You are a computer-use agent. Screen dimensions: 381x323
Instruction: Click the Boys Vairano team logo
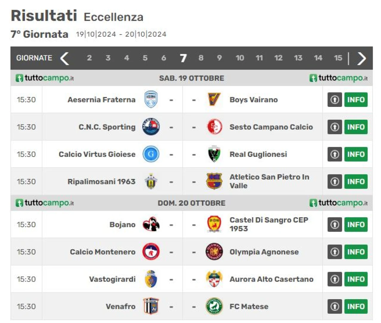[214, 99]
